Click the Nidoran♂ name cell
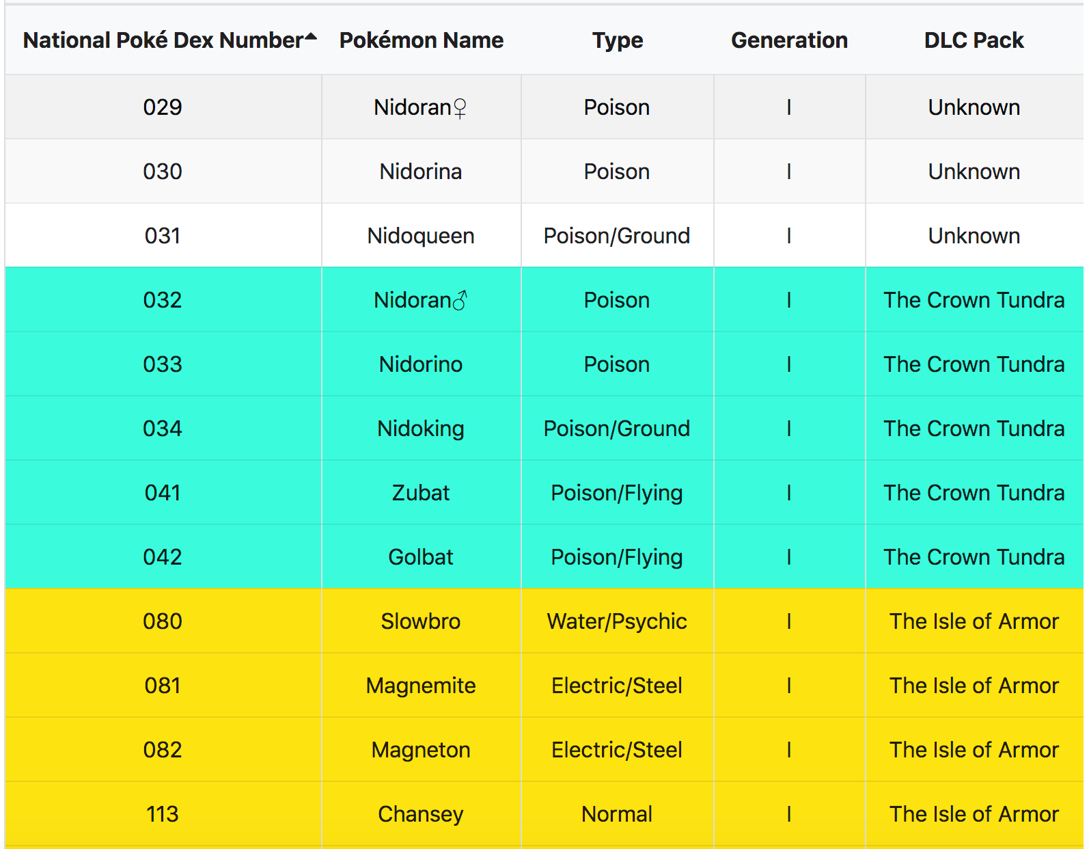 point(421,300)
